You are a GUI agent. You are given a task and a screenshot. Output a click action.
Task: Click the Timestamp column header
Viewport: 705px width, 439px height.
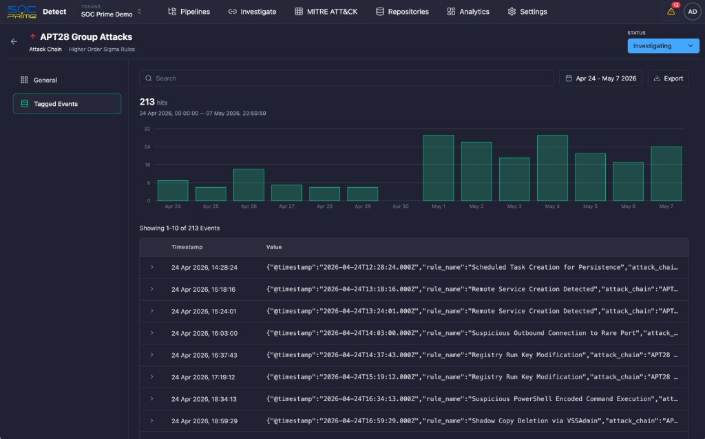click(187, 247)
